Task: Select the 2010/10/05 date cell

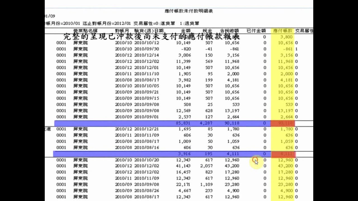Action: click(x=147, y=86)
